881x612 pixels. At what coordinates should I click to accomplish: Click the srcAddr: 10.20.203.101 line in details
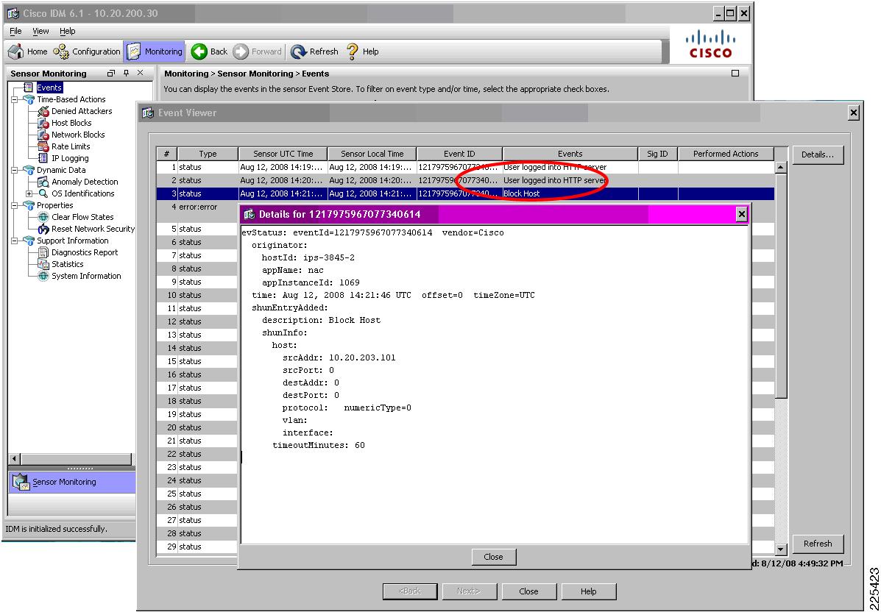(339, 357)
